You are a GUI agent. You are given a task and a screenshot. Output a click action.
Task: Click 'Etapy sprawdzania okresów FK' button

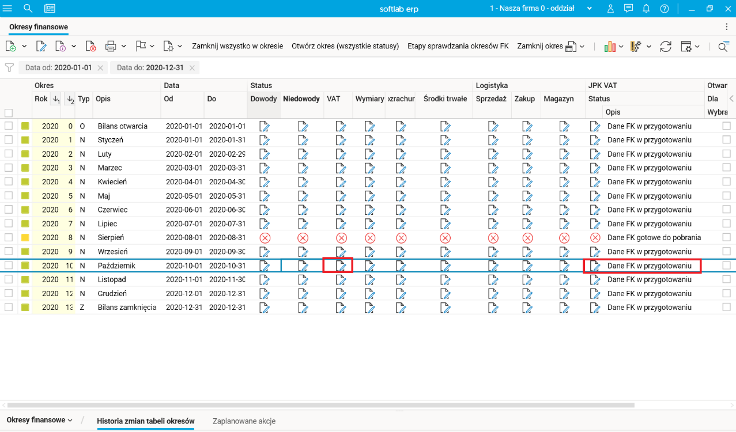coord(458,46)
